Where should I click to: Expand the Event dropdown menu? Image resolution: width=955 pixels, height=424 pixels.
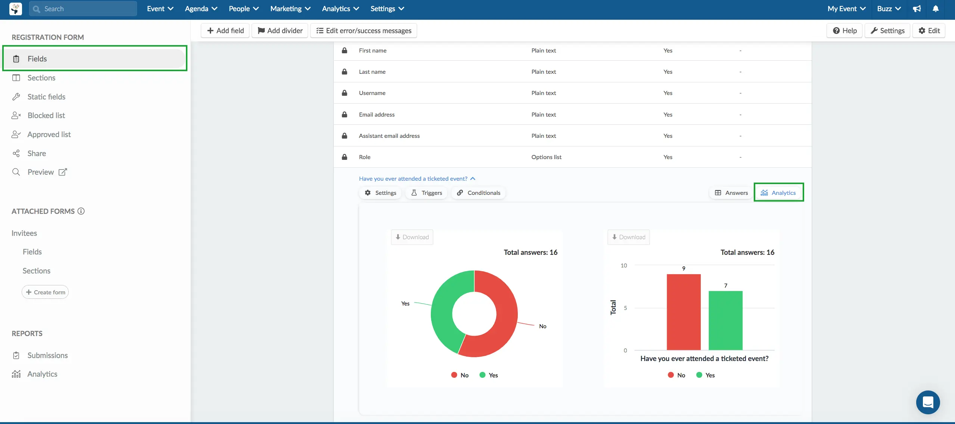159,9
